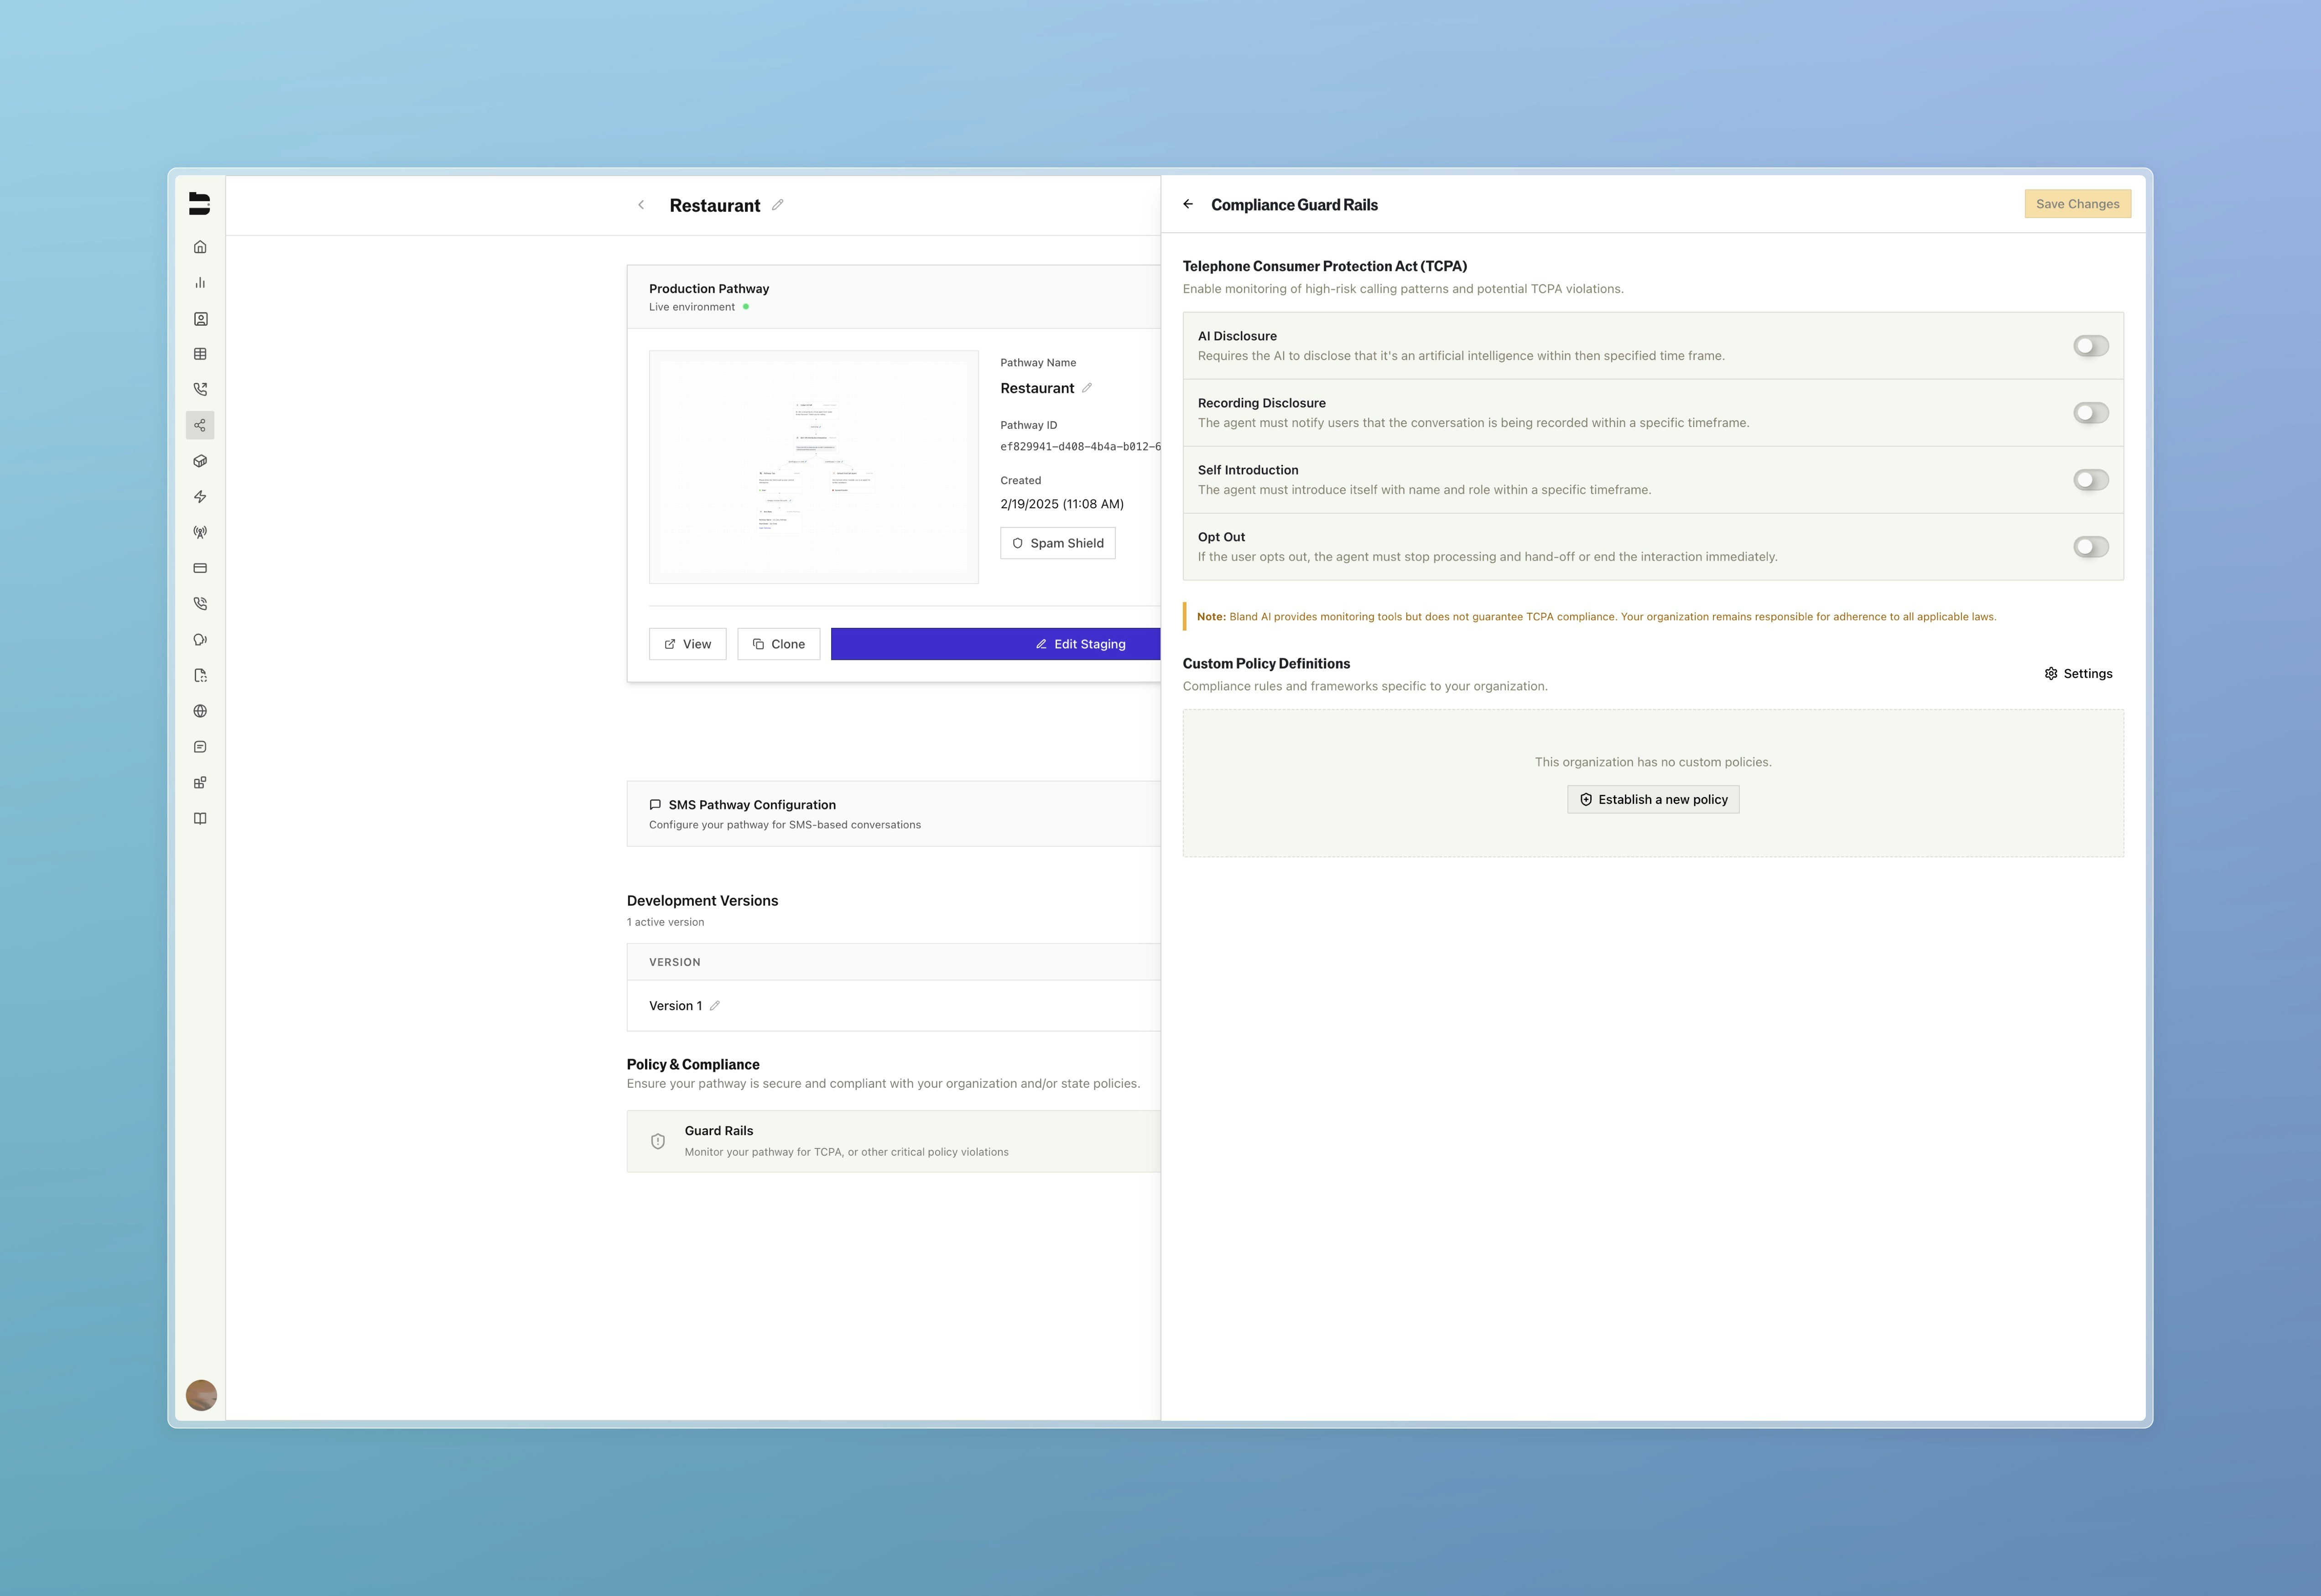The width and height of the screenshot is (2321, 1596).
Task: Open the globe sidebar icon
Action: (200, 711)
